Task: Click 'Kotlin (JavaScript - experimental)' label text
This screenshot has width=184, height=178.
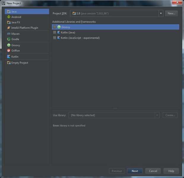Action: pyautogui.click(x=80, y=38)
